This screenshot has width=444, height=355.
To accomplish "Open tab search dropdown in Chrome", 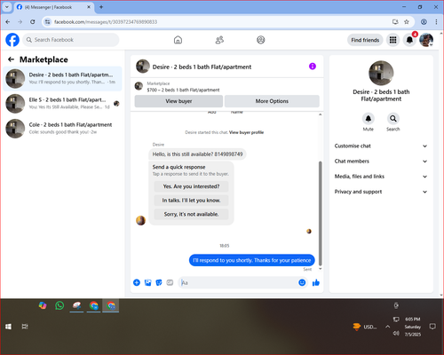I will 6,7.
